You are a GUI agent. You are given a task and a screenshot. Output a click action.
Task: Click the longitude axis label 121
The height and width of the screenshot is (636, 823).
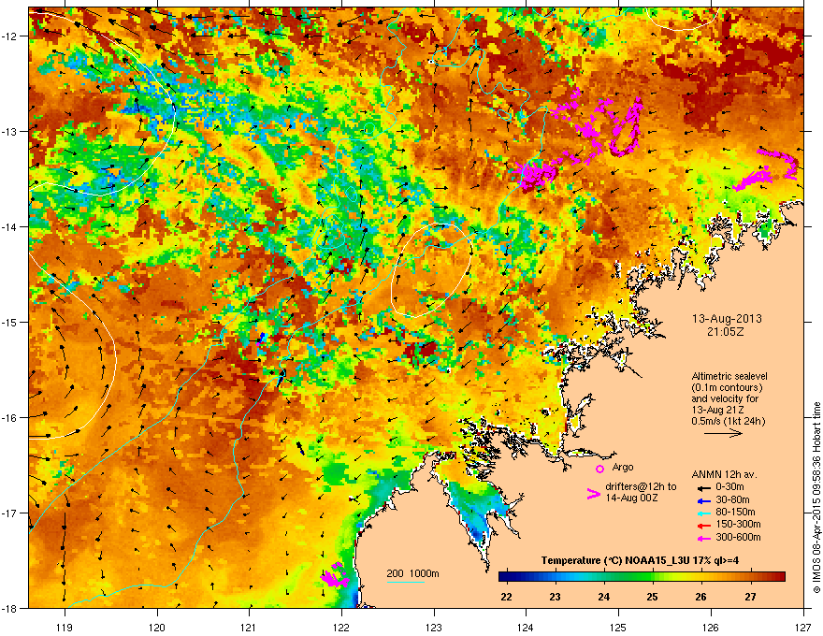coord(249,627)
